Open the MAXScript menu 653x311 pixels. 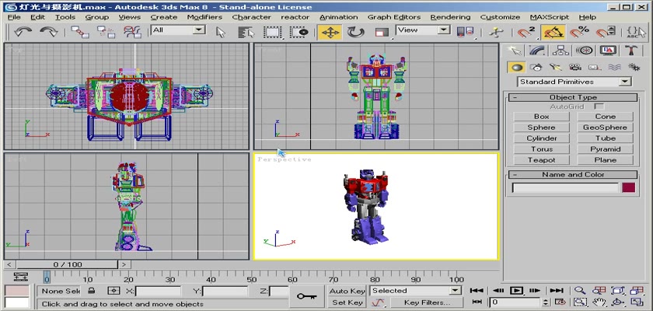(550, 17)
